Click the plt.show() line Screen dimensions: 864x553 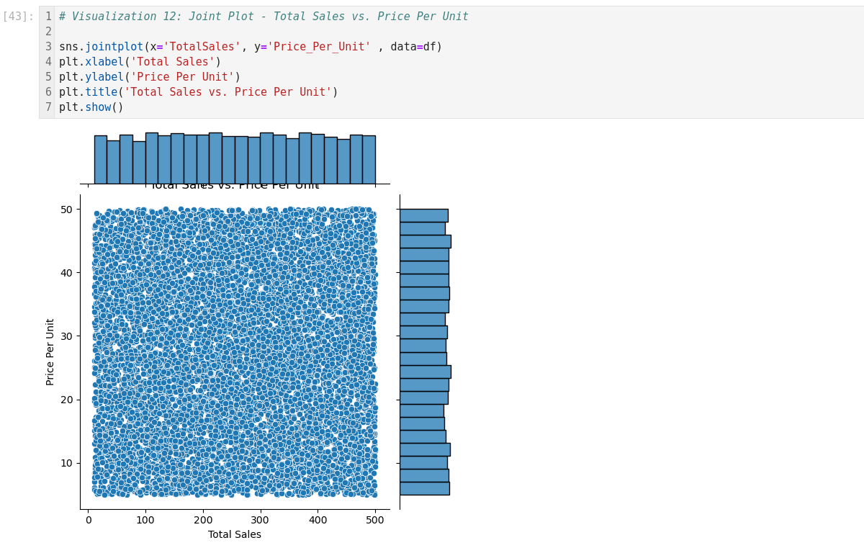(91, 107)
